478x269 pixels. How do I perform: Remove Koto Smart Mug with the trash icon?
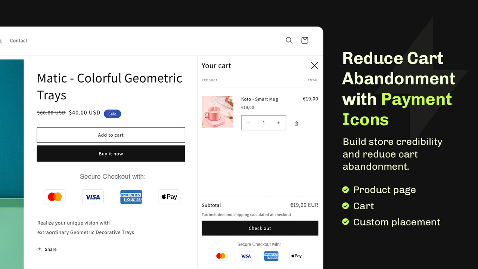click(x=296, y=123)
